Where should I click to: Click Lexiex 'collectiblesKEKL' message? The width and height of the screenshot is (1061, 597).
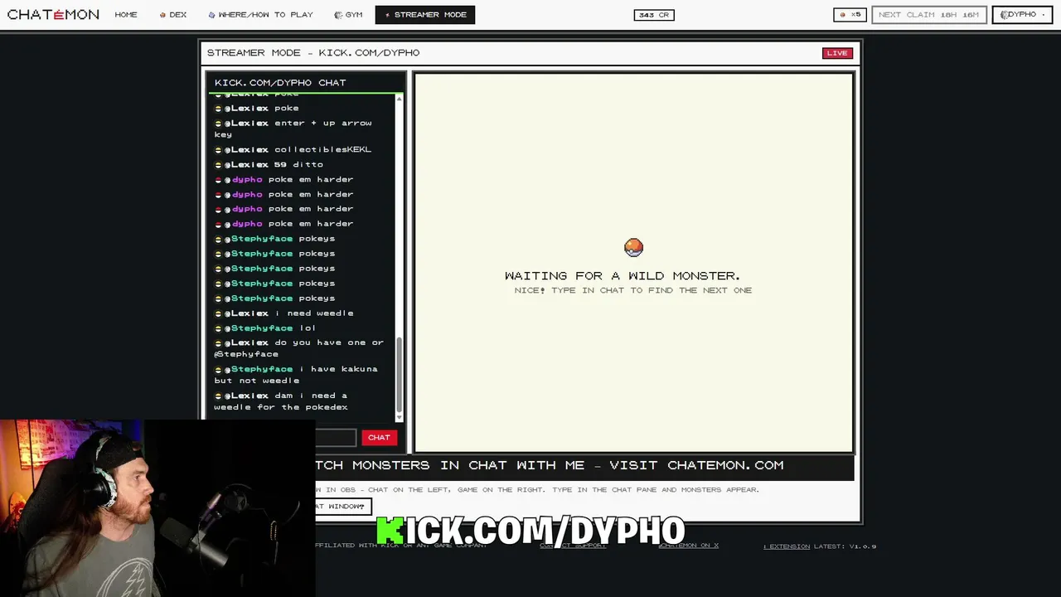pos(293,149)
